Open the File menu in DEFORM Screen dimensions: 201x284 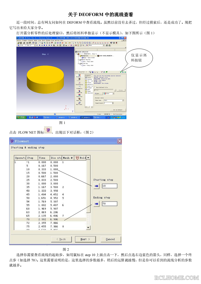pyautogui.click(x=20, y=40)
